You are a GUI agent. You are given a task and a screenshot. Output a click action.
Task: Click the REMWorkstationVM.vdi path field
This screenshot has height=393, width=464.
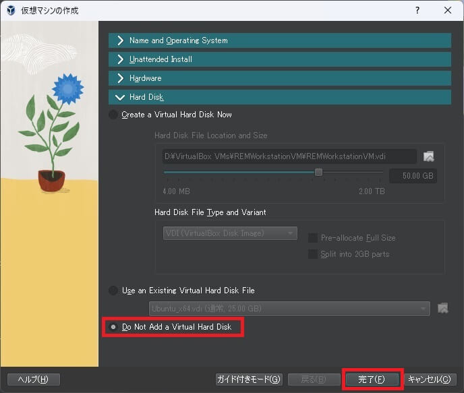289,156
